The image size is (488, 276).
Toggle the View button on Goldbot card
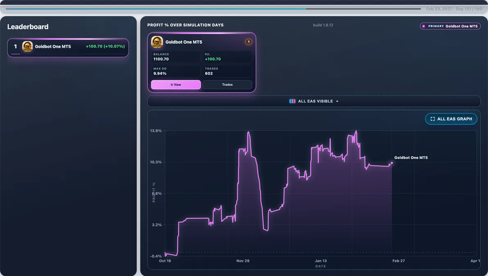tap(176, 85)
